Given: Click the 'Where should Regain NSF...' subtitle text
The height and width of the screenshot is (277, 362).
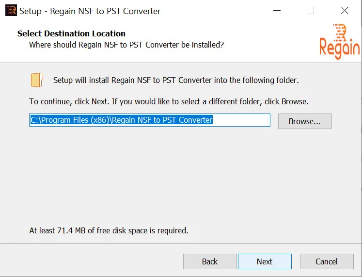Looking at the screenshot, I should tap(126, 45).
